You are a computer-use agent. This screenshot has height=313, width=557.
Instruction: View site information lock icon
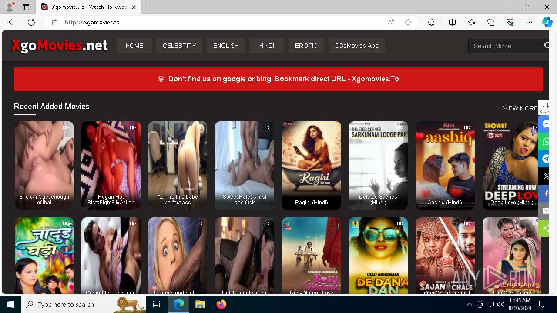pyautogui.click(x=55, y=22)
